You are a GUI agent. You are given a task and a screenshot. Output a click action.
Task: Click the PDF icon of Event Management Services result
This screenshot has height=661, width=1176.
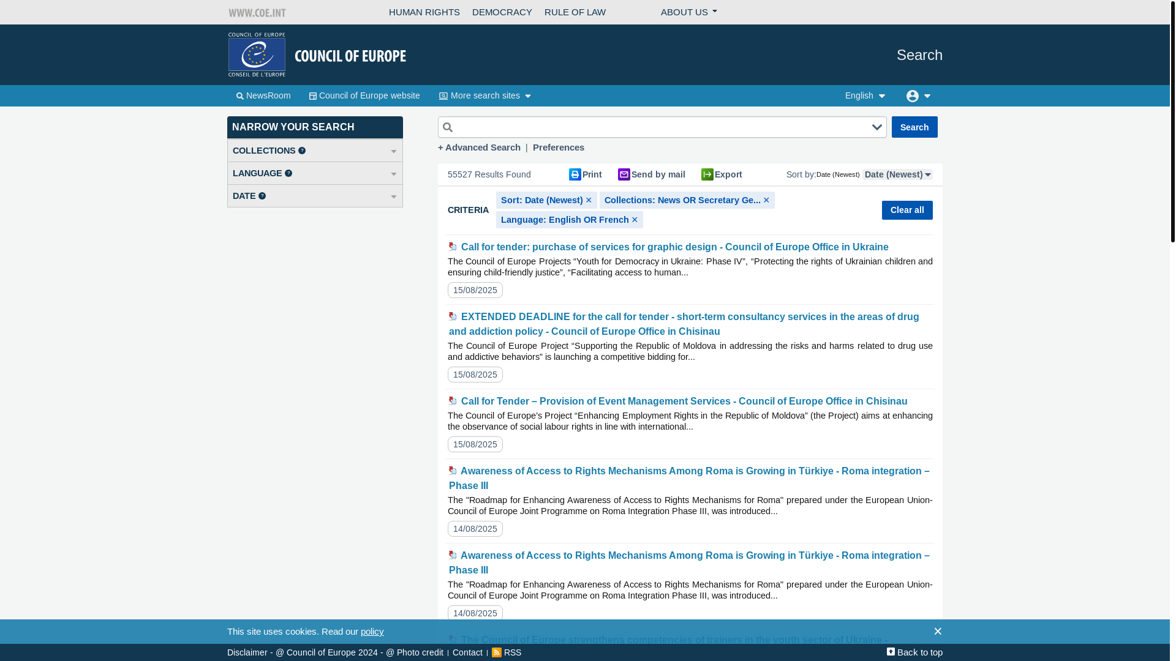(x=453, y=401)
